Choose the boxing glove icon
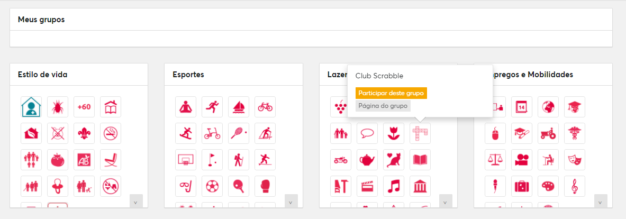 tap(265, 186)
